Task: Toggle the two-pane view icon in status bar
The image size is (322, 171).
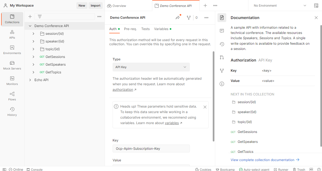Action: click(311, 170)
